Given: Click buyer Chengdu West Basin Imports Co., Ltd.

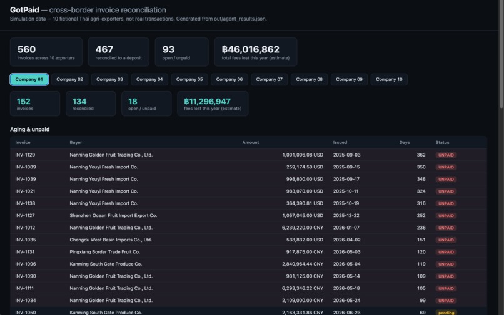Looking at the screenshot, I should pyautogui.click(x=111, y=240).
